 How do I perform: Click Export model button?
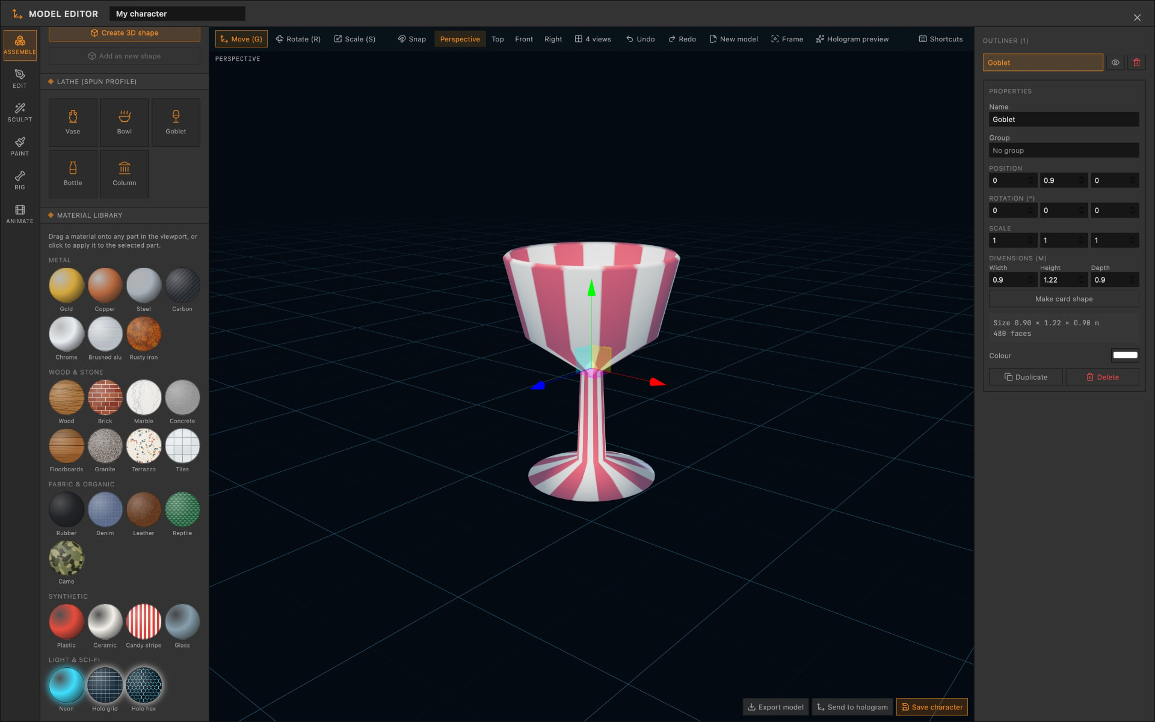775,707
